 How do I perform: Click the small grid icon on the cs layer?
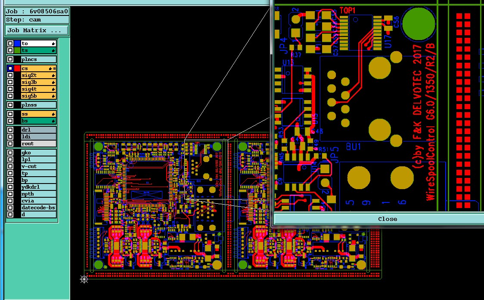point(54,69)
